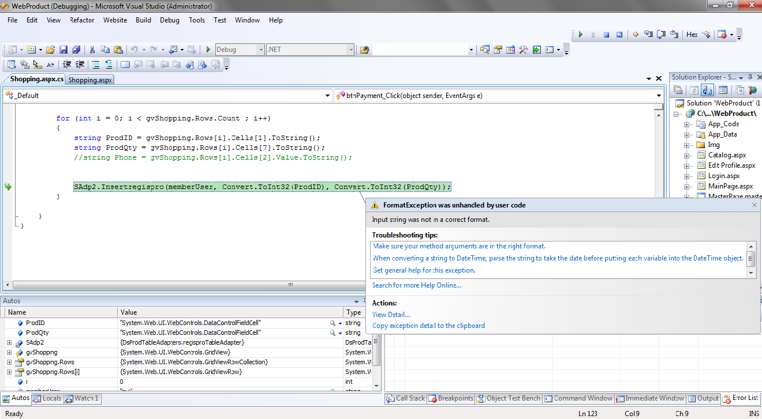Image resolution: width=762 pixels, height=419 pixels.
Task: Open the Build menu
Action: pyautogui.click(x=143, y=20)
